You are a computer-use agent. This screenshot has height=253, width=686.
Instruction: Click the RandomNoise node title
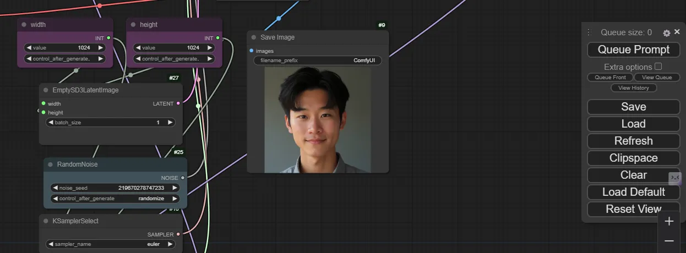click(x=77, y=164)
